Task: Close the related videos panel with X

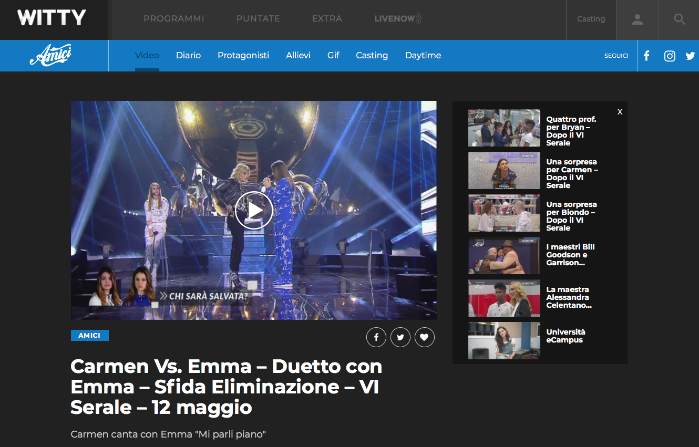Action: pyautogui.click(x=620, y=112)
